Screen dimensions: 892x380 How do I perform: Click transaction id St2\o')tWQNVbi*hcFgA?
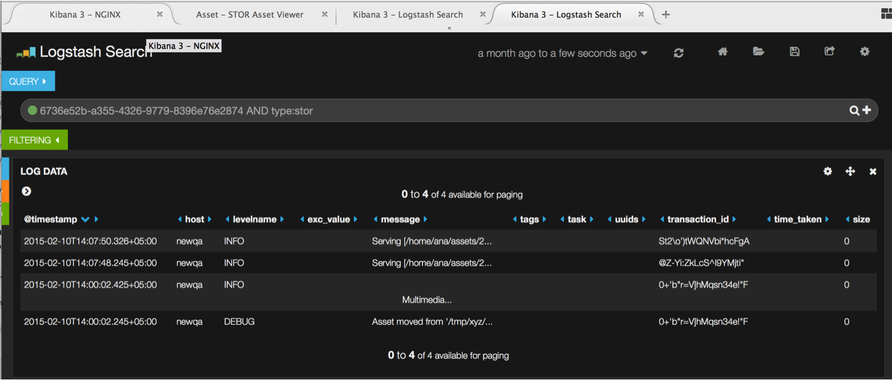pos(704,241)
